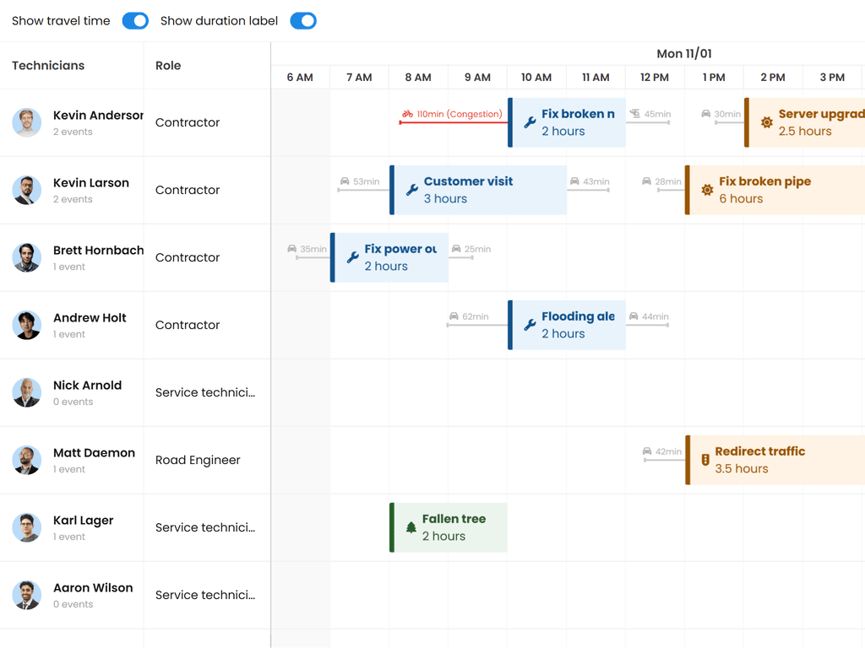Click the wrench icon on Flooding alert event
865x648 pixels.
point(530,325)
